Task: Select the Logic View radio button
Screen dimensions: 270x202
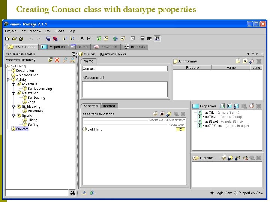Action: pos(212,193)
